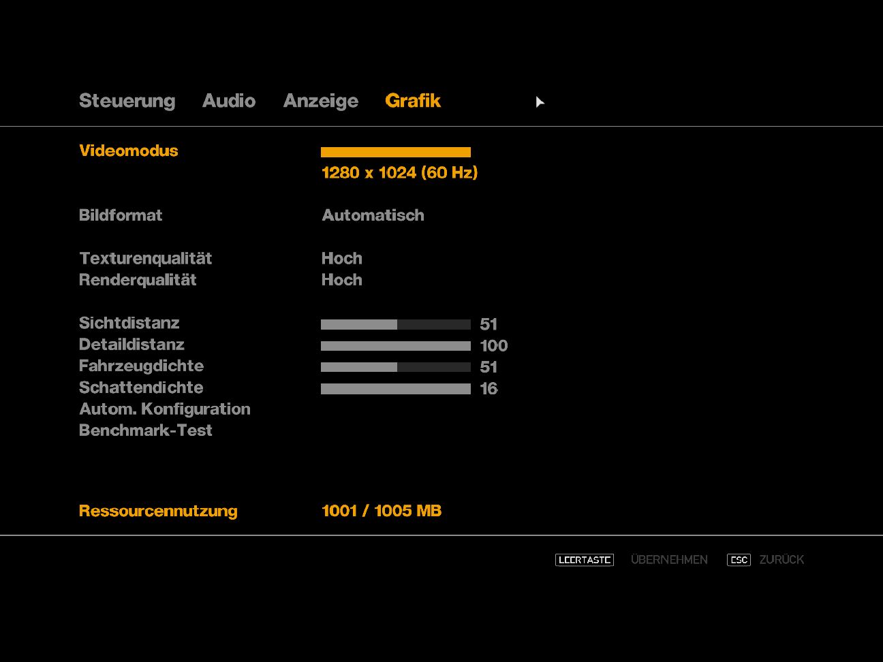Select the Bildformat option row

click(121, 215)
